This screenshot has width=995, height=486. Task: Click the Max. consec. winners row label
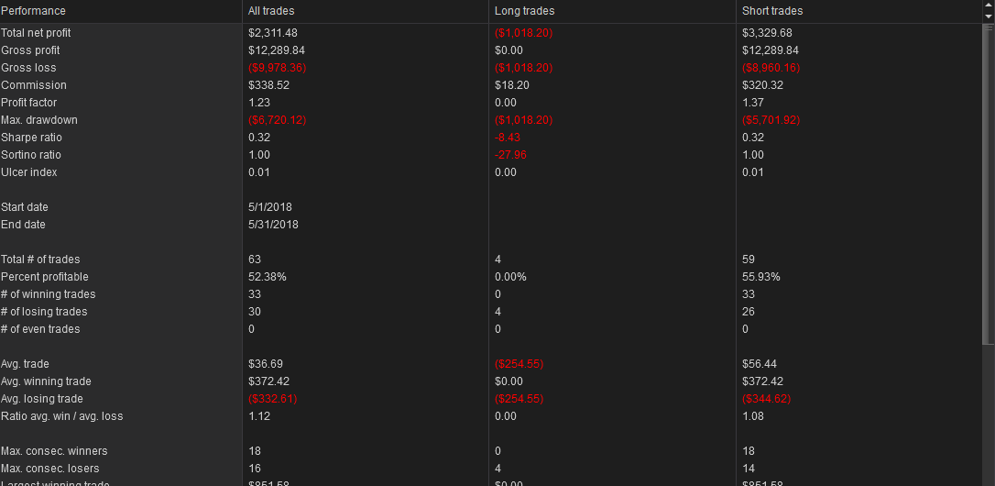point(54,451)
